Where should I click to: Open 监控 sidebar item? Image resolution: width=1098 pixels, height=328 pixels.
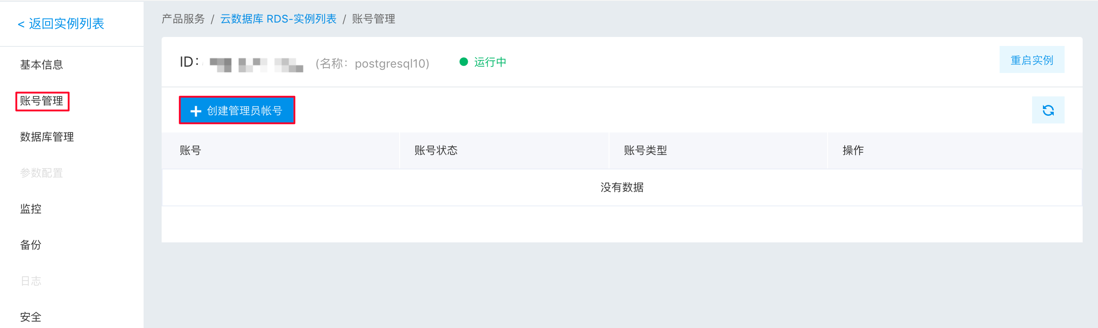(x=31, y=209)
